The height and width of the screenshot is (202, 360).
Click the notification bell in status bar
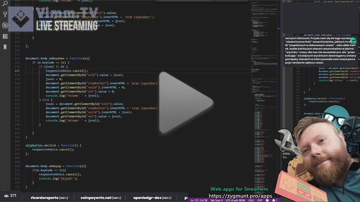tap(275, 200)
